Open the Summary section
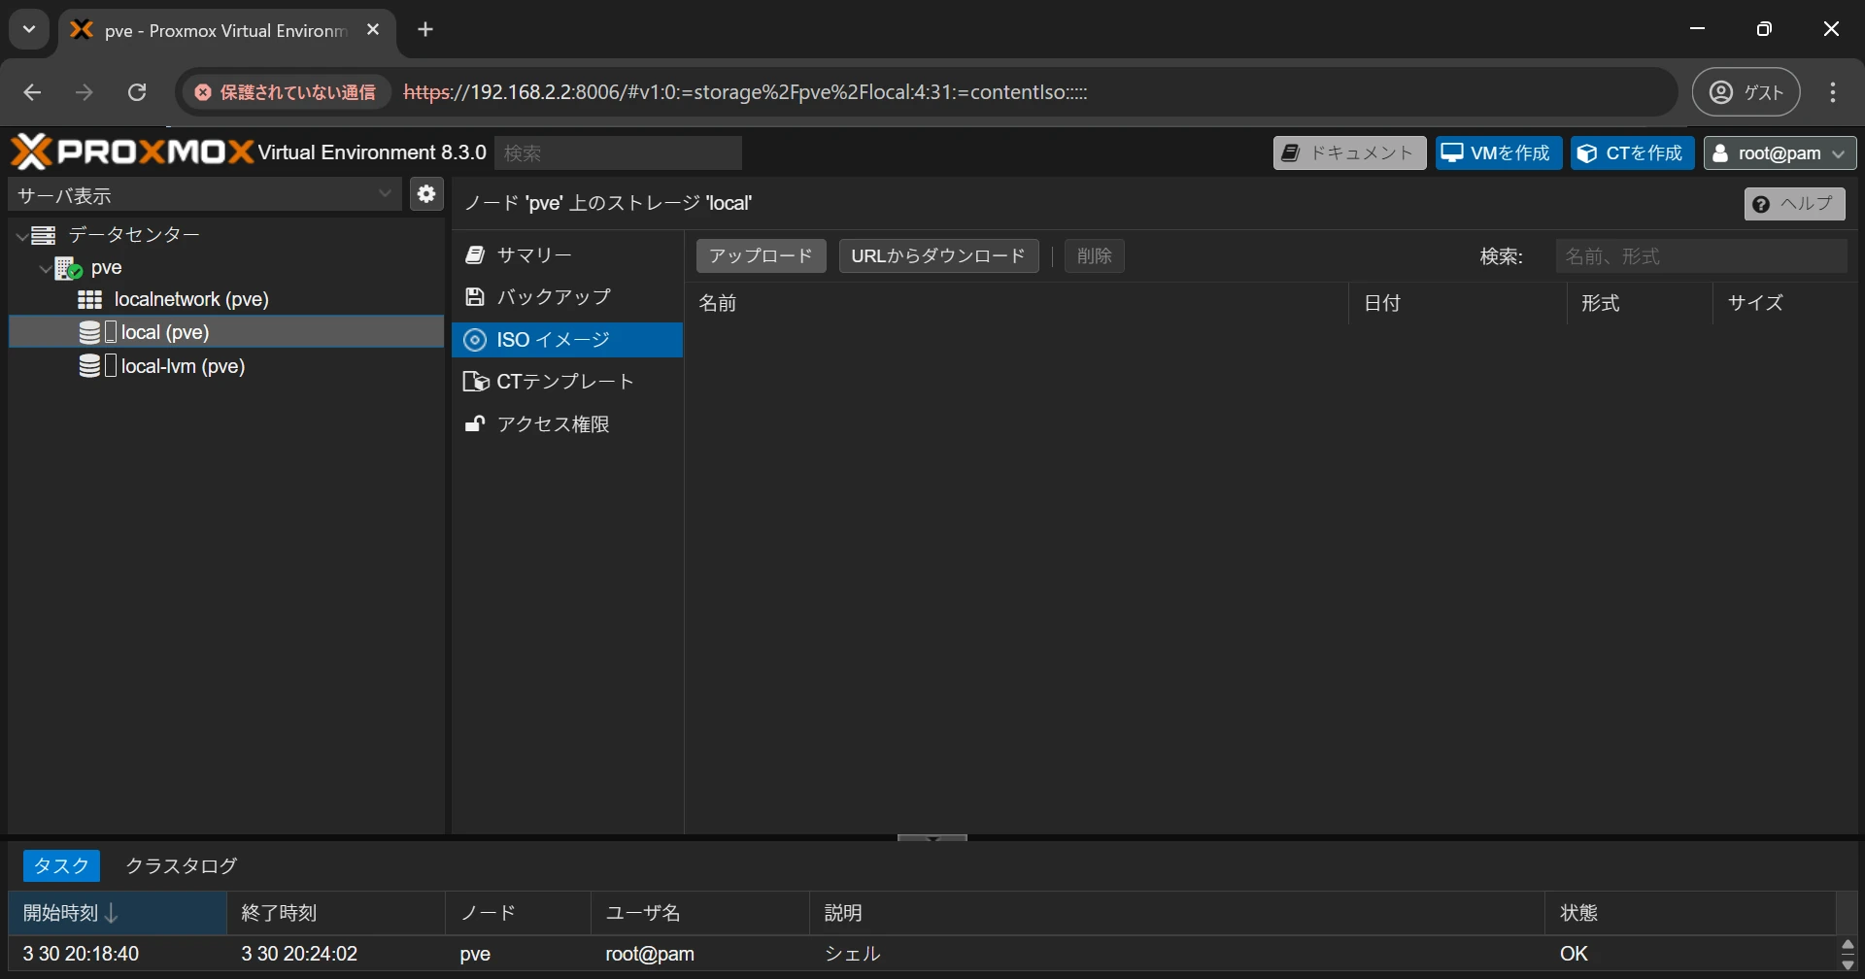The height and width of the screenshot is (979, 1865). pyautogui.click(x=567, y=255)
